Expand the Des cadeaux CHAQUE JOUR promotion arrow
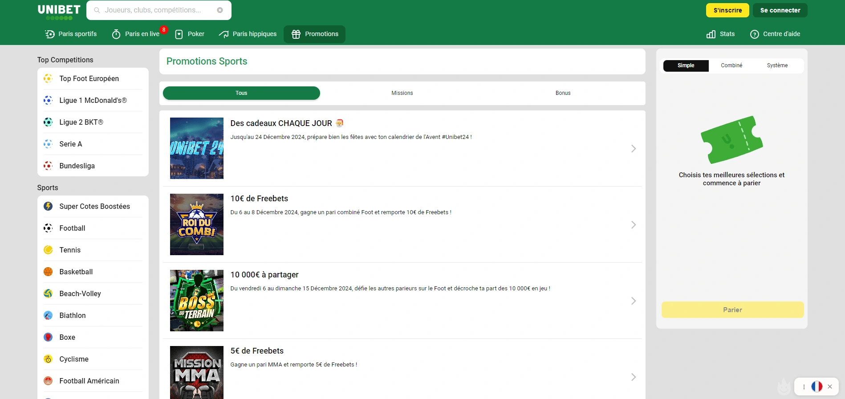The image size is (845, 399). pos(633,149)
